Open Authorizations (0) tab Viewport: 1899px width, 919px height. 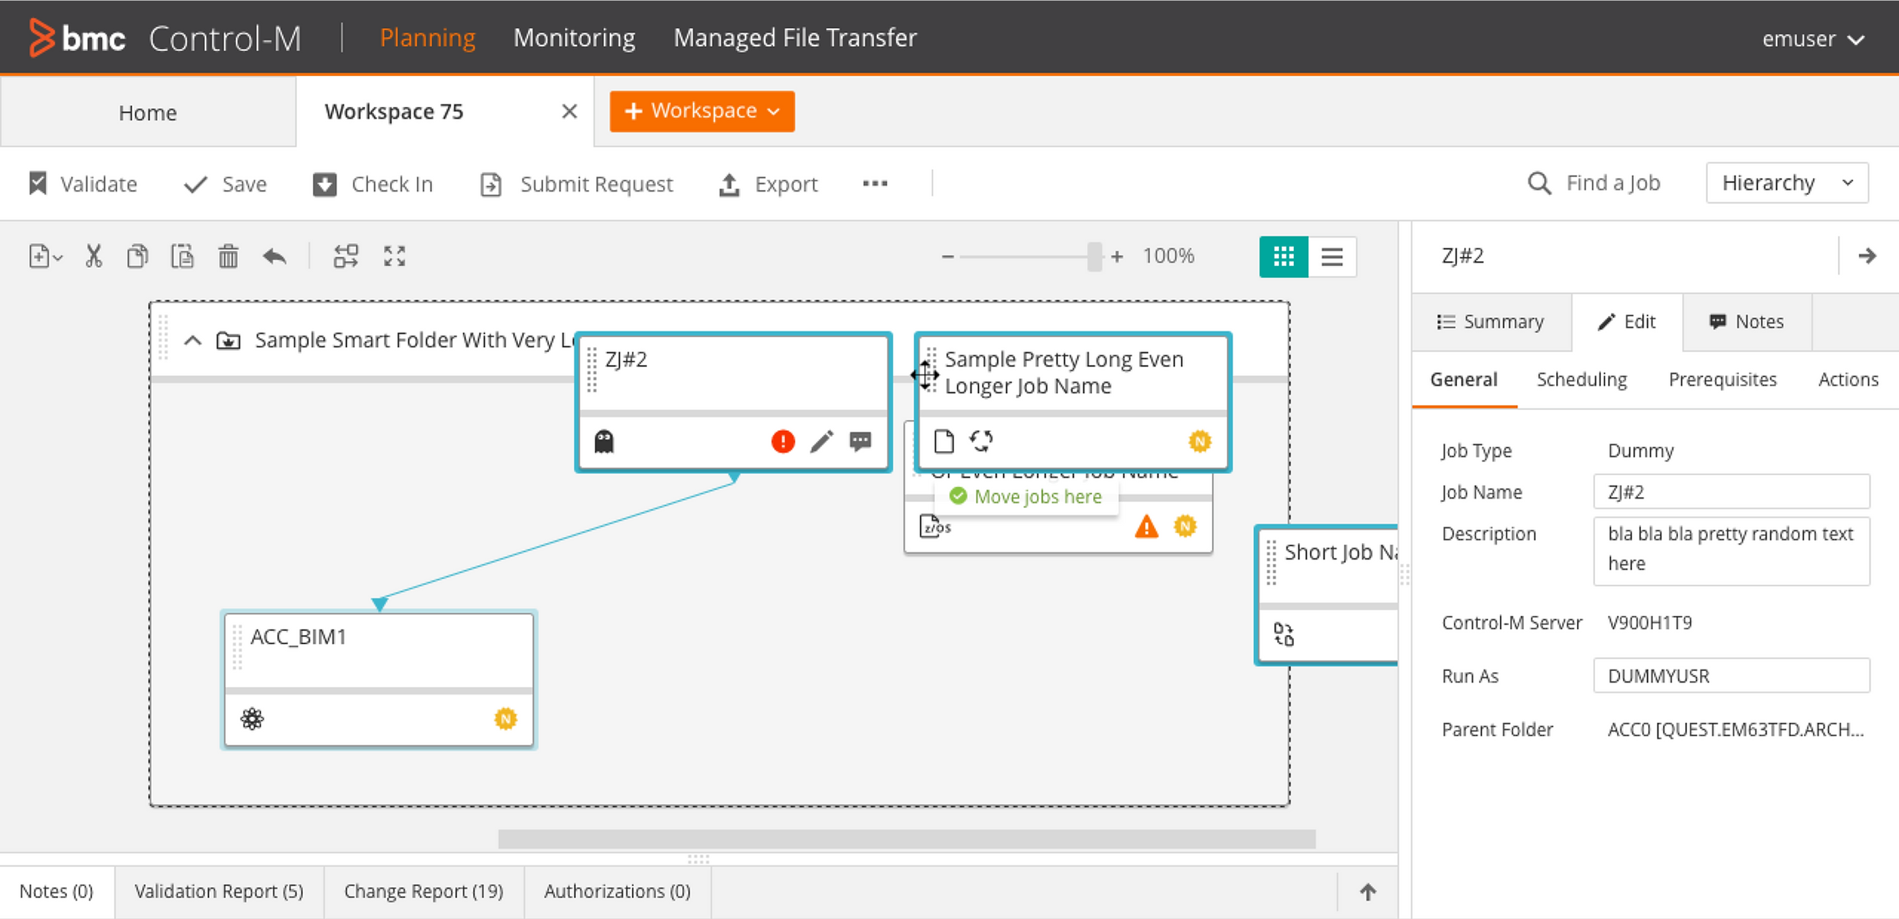tap(618, 892)
